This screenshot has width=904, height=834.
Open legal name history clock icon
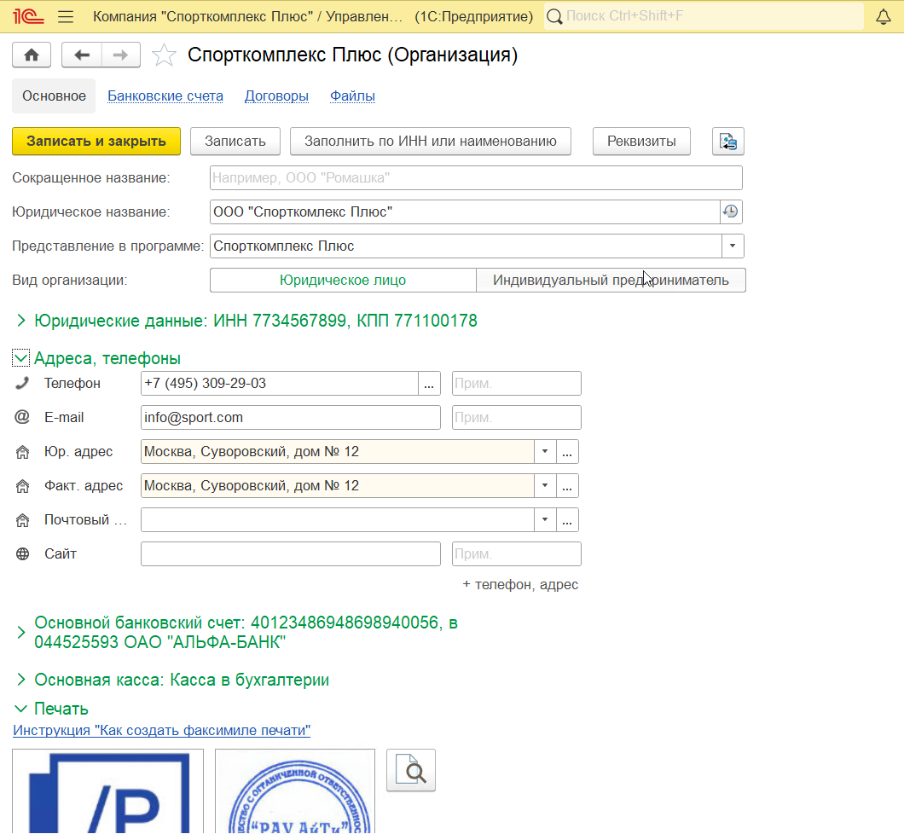click(x=731, y=211)
